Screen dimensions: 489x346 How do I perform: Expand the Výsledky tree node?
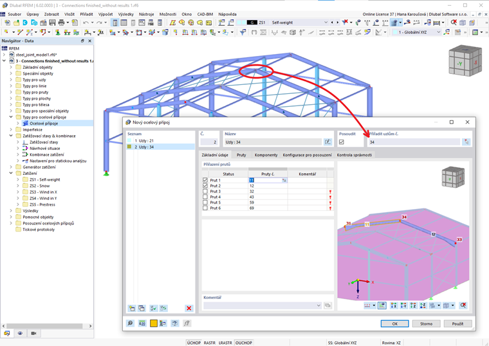coord(11,211)
